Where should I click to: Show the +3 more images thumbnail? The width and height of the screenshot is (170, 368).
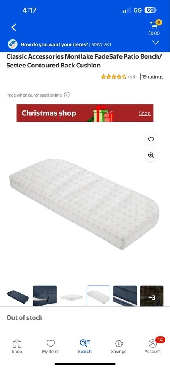[152, 296]
